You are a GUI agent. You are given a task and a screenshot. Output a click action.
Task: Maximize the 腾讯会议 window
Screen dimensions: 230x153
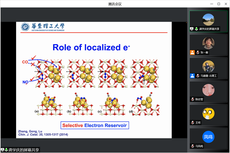(218, 4)
